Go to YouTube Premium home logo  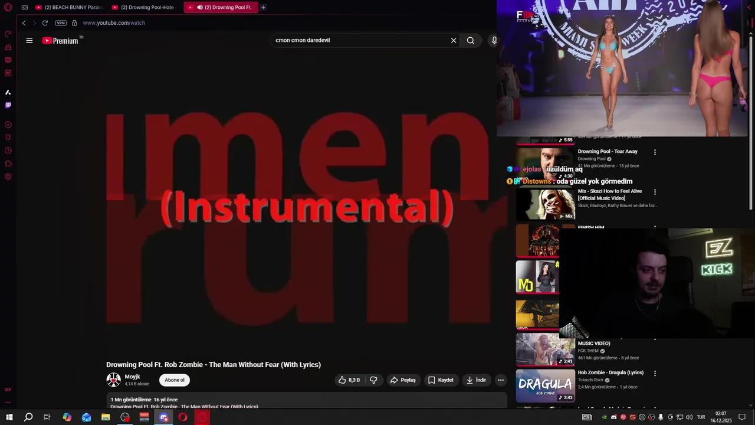tap(60, 40)
